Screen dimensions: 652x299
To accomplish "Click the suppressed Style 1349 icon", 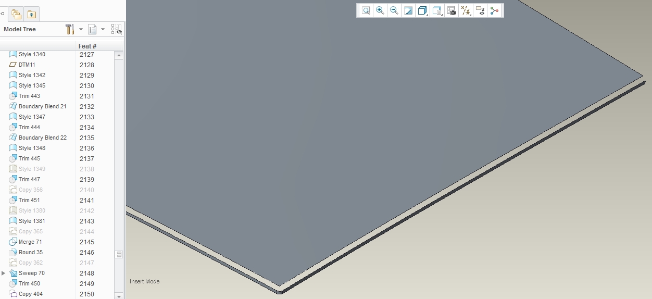I will coord(13,169).
